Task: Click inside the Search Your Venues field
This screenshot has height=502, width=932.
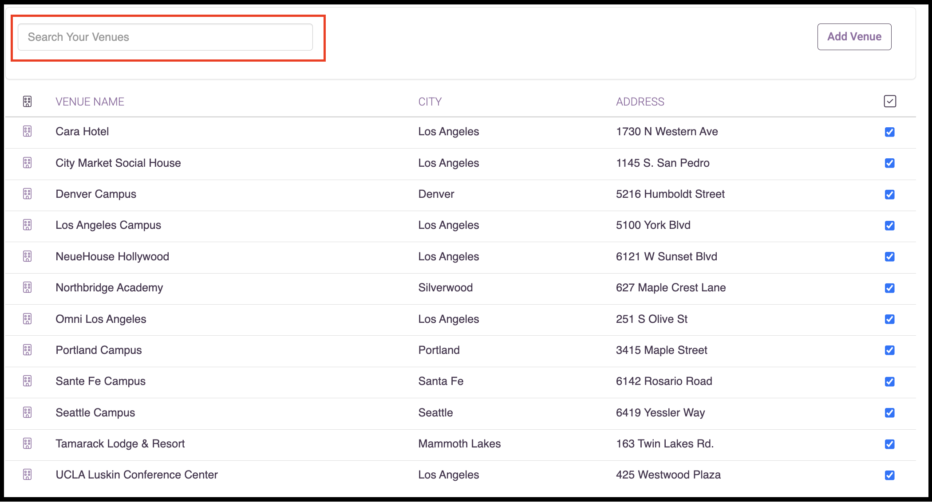Action: pos(165,37)
